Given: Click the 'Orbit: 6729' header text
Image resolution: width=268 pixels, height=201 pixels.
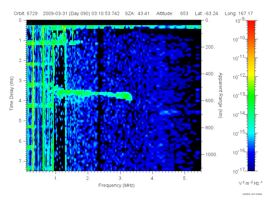Looking at the screenshot, I should pos(26,13).
